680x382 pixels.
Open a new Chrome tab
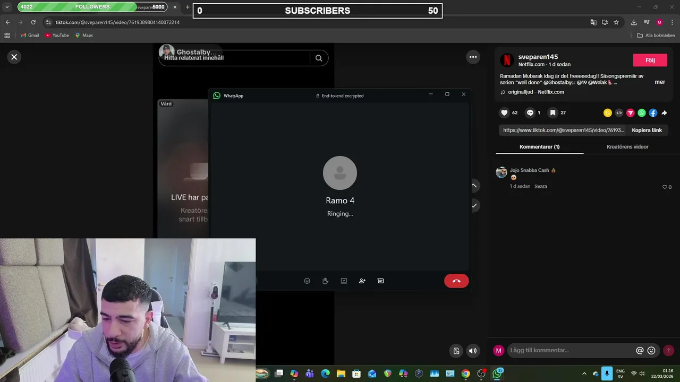[188, 7]
